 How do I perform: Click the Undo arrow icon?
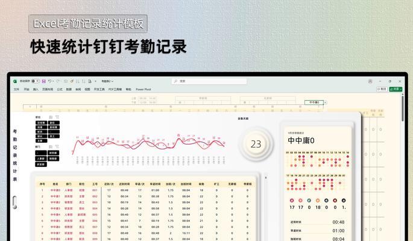tap(49, 81)
